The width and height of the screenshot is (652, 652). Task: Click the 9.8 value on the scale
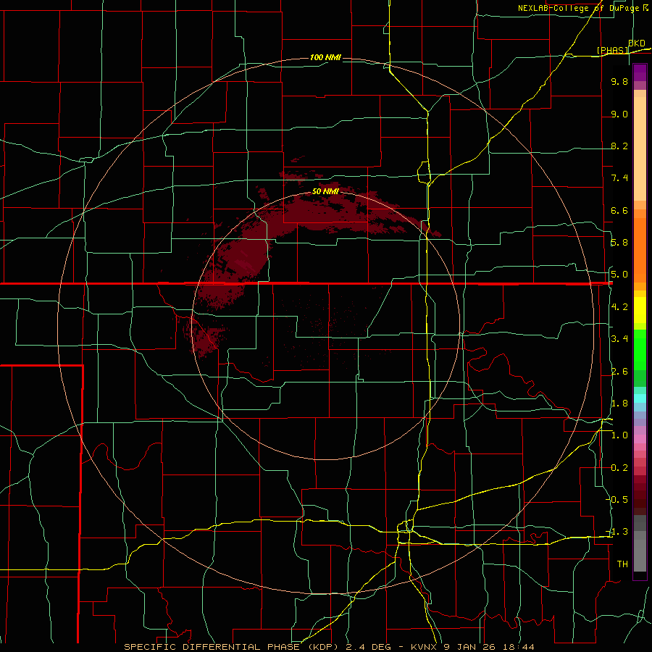click(x=619, y=82)
